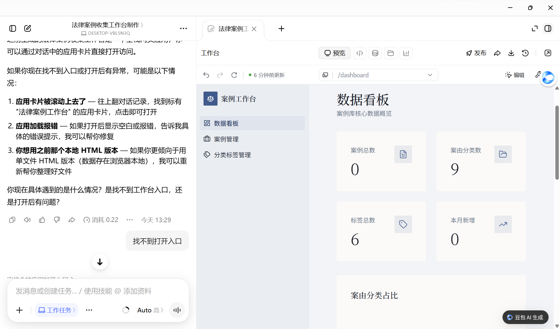Open the database view icon
560x329 pixels.
click(x=375, y=53)
